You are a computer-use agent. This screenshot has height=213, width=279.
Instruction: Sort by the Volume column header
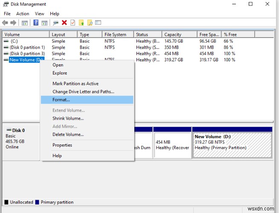26,35
